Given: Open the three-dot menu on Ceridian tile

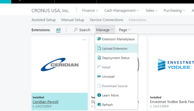Looking at the screenshot, I should (84, 40).
